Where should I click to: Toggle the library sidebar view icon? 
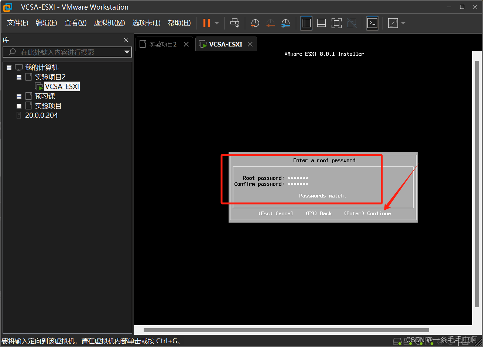pyautogui.click(x=306, y=23)
